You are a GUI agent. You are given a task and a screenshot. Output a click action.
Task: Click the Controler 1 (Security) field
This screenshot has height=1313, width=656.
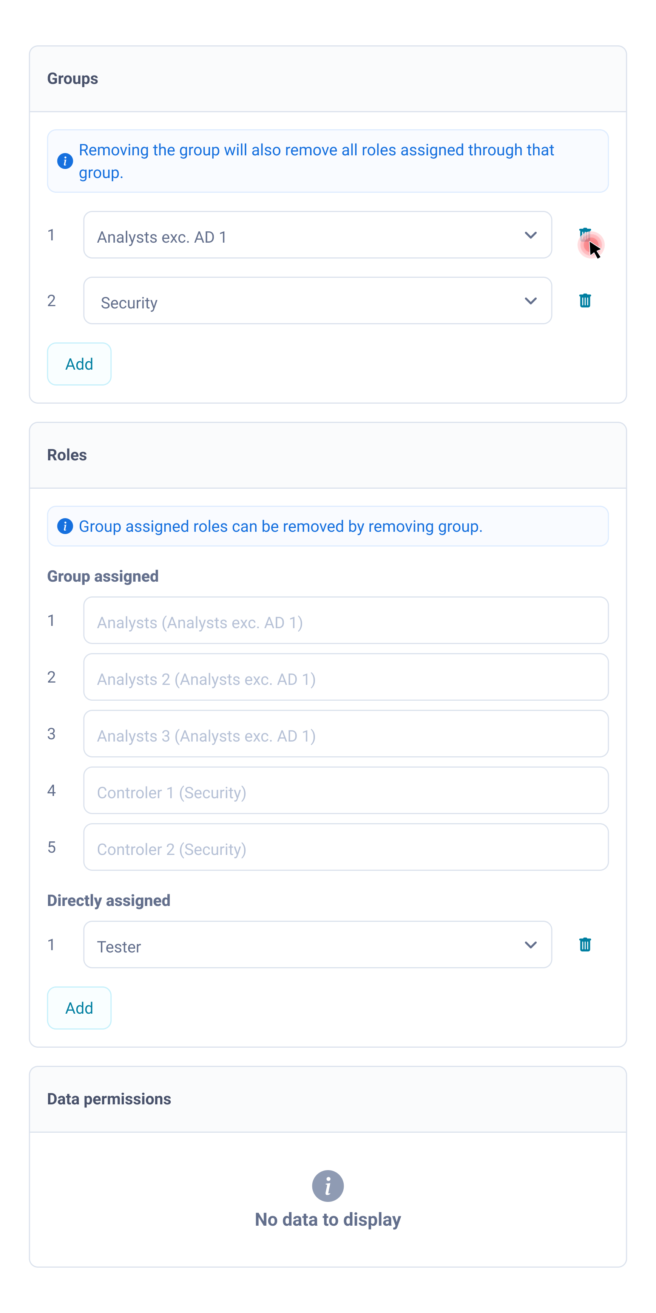pyautogui.click(x=345, y=791)
